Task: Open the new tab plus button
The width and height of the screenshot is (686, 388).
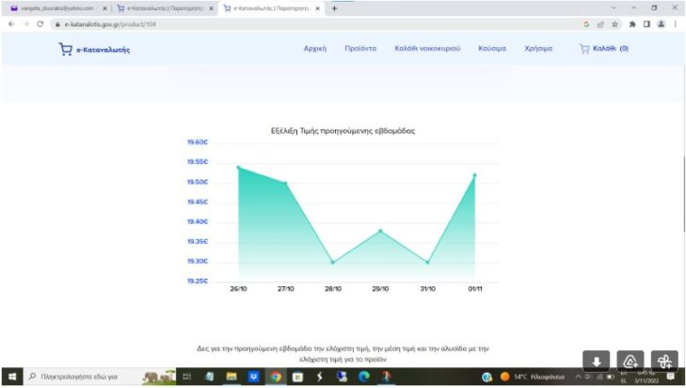Action: click(x=334, y=8)
